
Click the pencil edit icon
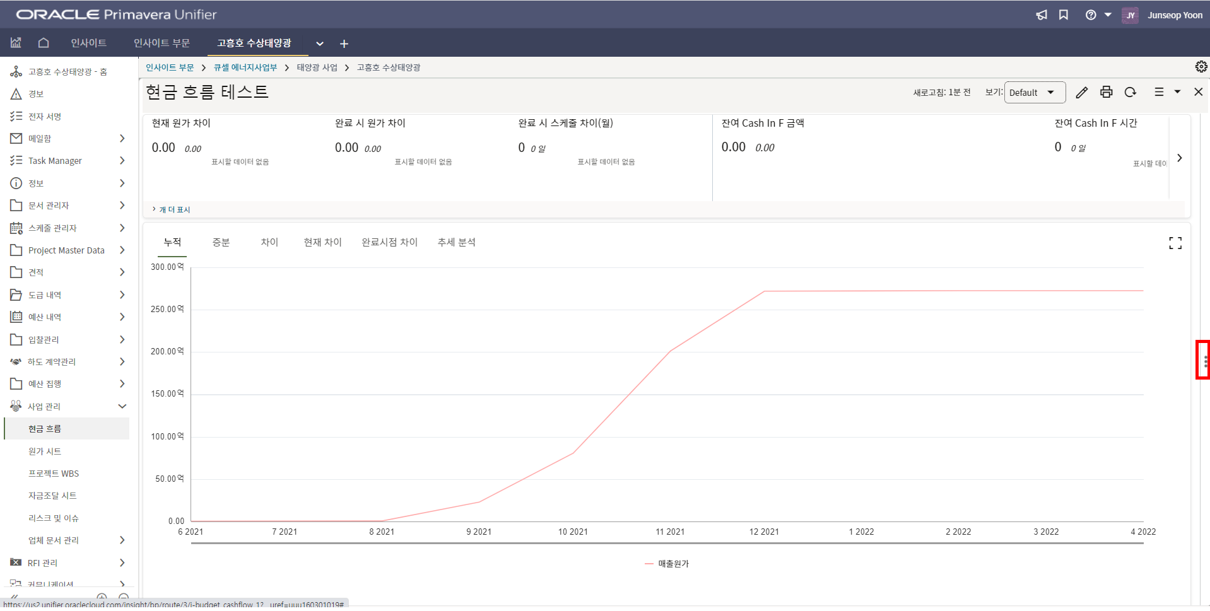[1081, 93]
